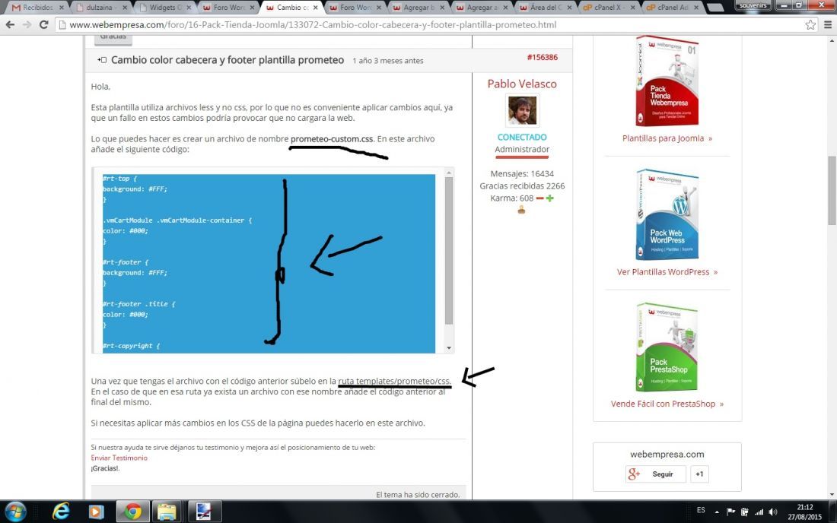Image resolution: width=837 pixels, height=523 pixels.
Task: Click the Paint taskbar icon
Action: (x=204, y=512)
